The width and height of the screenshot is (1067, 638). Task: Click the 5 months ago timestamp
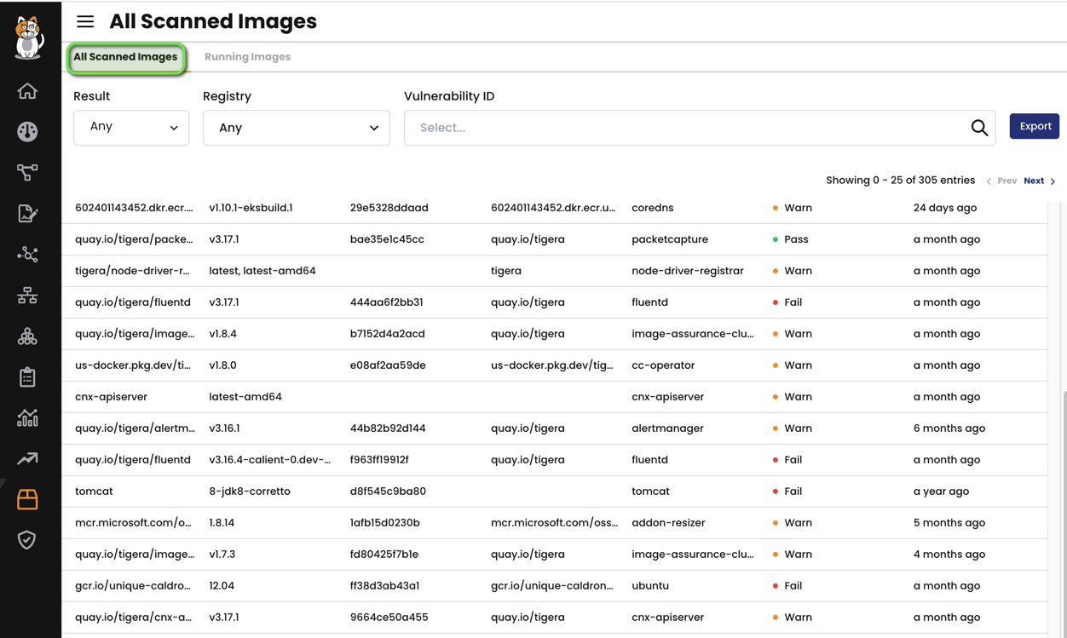tap(949, 523)
